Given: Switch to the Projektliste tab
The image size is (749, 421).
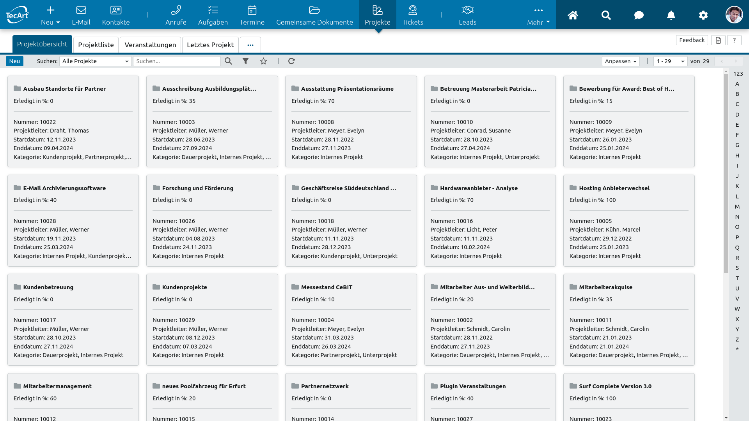Looking at the screenshot, I should pos(96,45).
